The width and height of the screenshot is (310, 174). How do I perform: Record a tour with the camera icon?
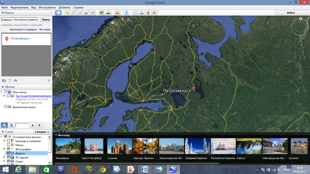click(x=93, y=13)
